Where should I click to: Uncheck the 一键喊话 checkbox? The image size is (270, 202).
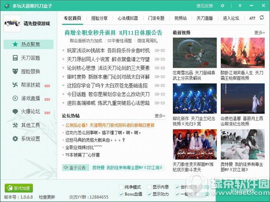pos(177,194)
